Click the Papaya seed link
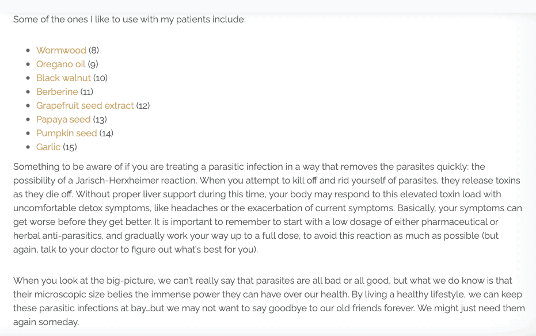This screenshot has width=536, height=336. pyautogui.click(x=63, y=120)
